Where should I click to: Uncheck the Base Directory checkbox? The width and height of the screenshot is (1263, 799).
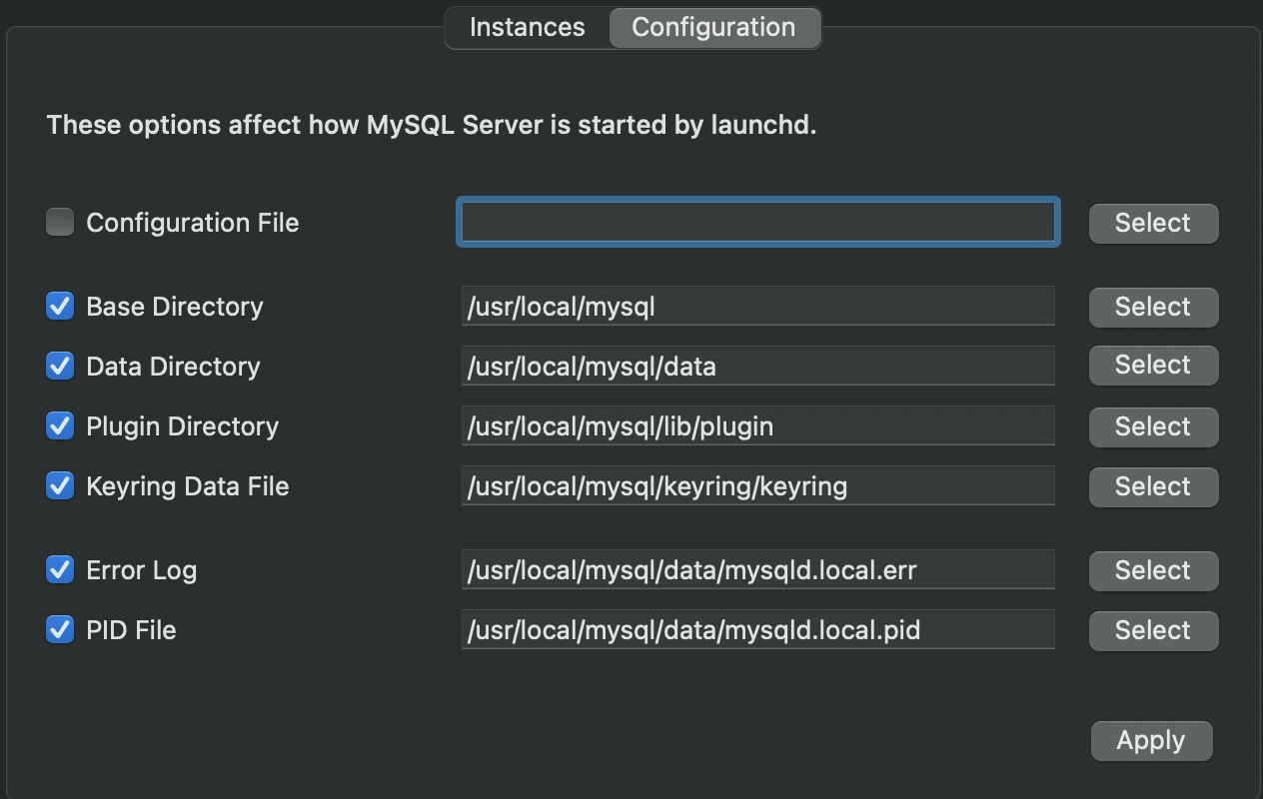(60, 306)
